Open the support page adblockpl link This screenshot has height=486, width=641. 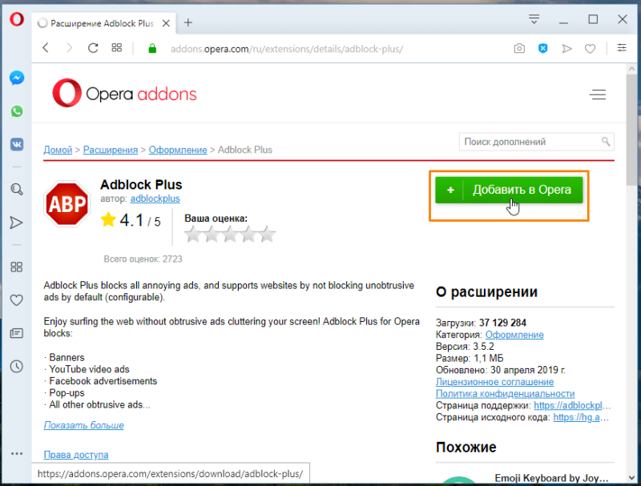click(x=572, y=406)
